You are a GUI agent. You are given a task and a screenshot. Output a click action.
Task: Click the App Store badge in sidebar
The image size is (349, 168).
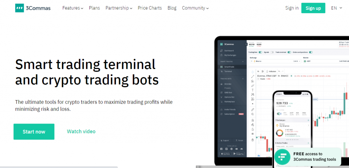coord(225,154)
